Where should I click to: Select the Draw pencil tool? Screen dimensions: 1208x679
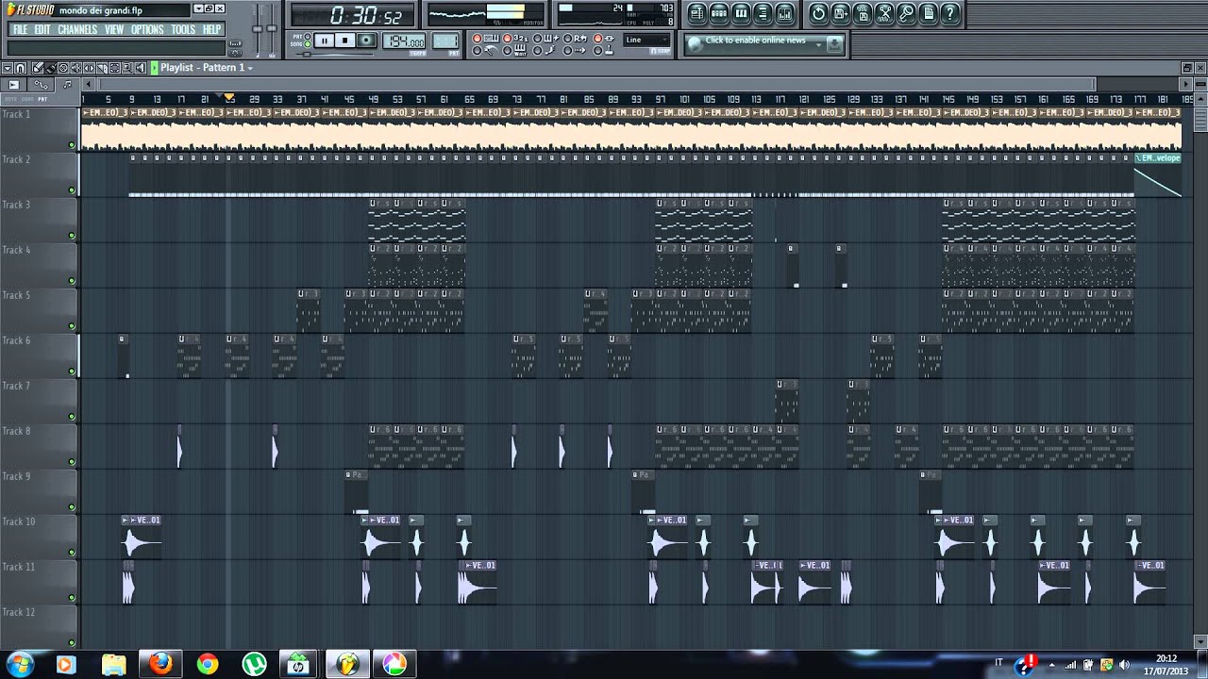pos(38,68)
